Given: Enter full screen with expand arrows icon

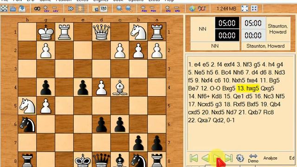Looking at the screenshot, I should pyautogui.click(x=245, y=8).
